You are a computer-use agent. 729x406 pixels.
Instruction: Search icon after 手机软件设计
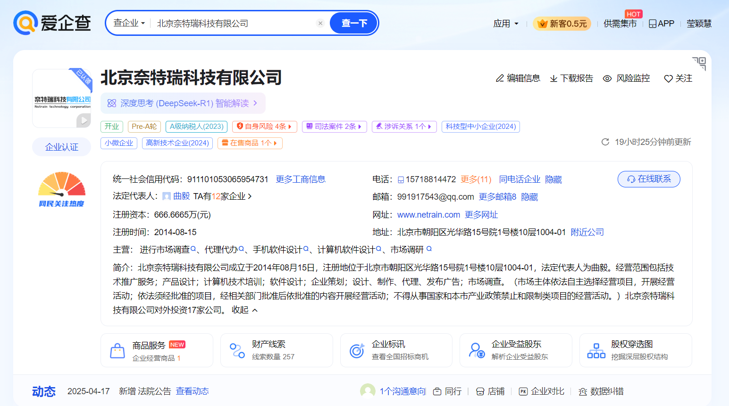(x=306, y=249)
